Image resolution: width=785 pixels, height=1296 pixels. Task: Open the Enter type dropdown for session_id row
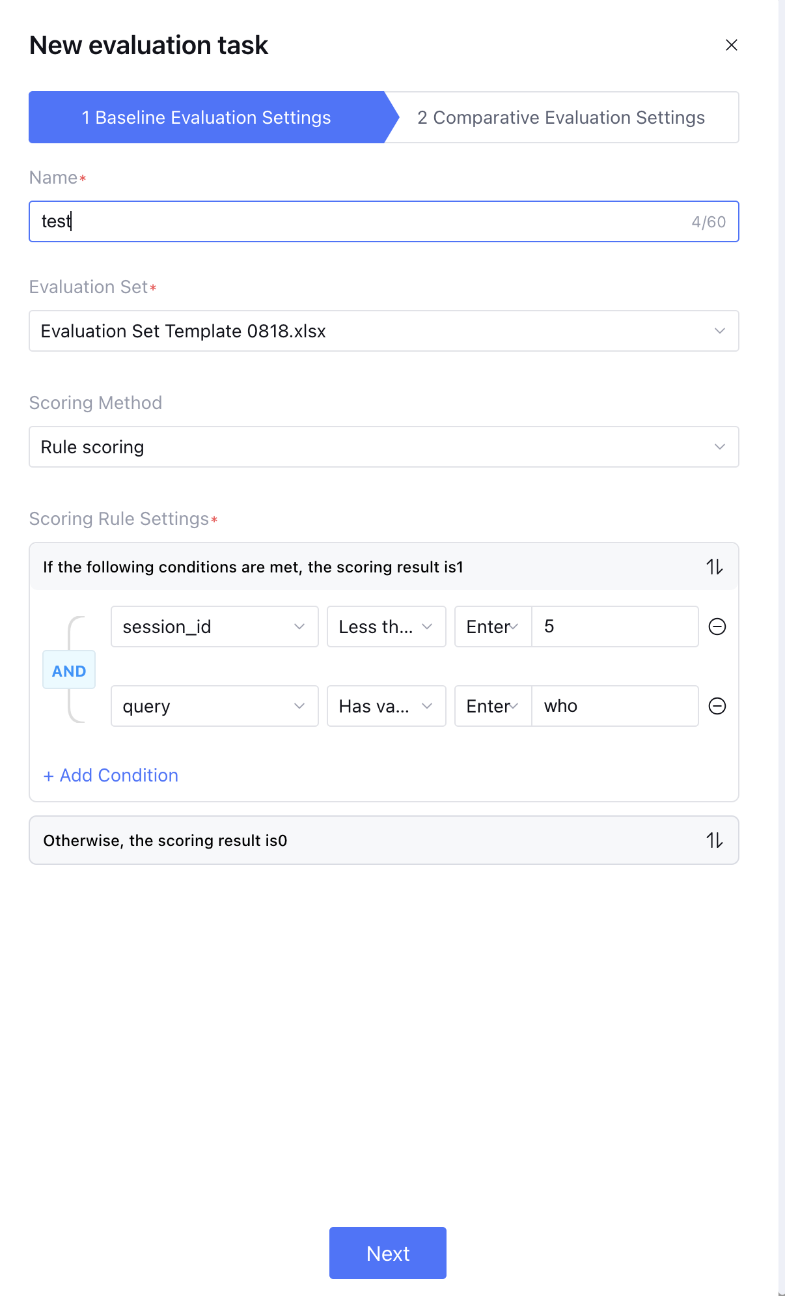click(x=493, y=627)
